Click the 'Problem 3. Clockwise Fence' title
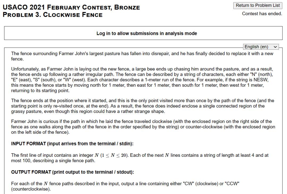The width and height of the screenshot is (287, 194). pyautogui.click(x=53, y=15)
